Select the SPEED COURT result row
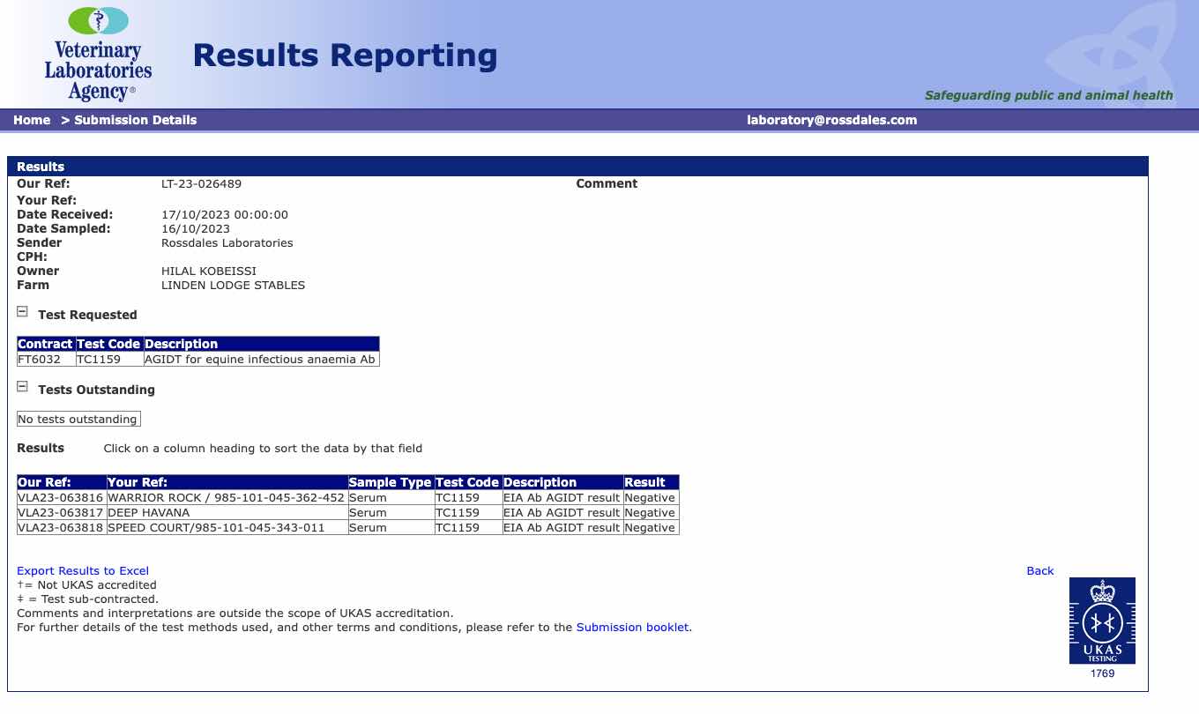1199x714 pixels. coord(215,528)
